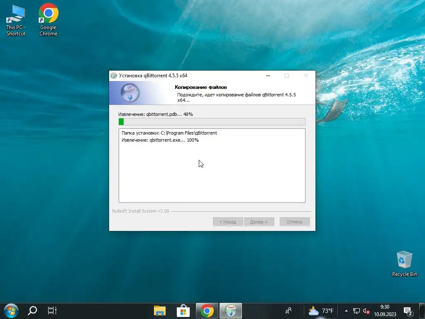Show hidden system tray icons
Screen dimensions: 425x319
(346, 311)
